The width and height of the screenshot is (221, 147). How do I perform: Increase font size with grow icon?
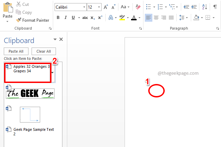tap(106, 7)
